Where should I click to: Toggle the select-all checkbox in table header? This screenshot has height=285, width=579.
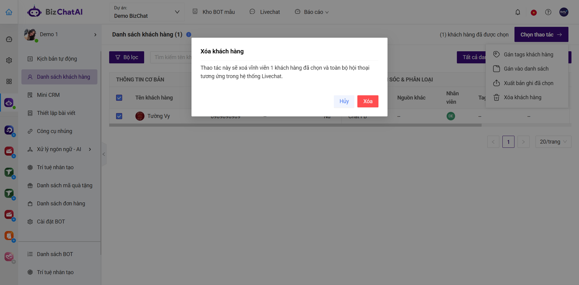click(119, 98)
